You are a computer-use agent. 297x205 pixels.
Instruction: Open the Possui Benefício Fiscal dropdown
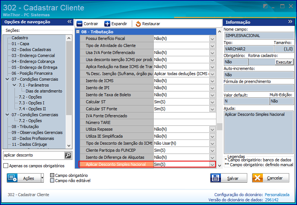click(212, 39)
